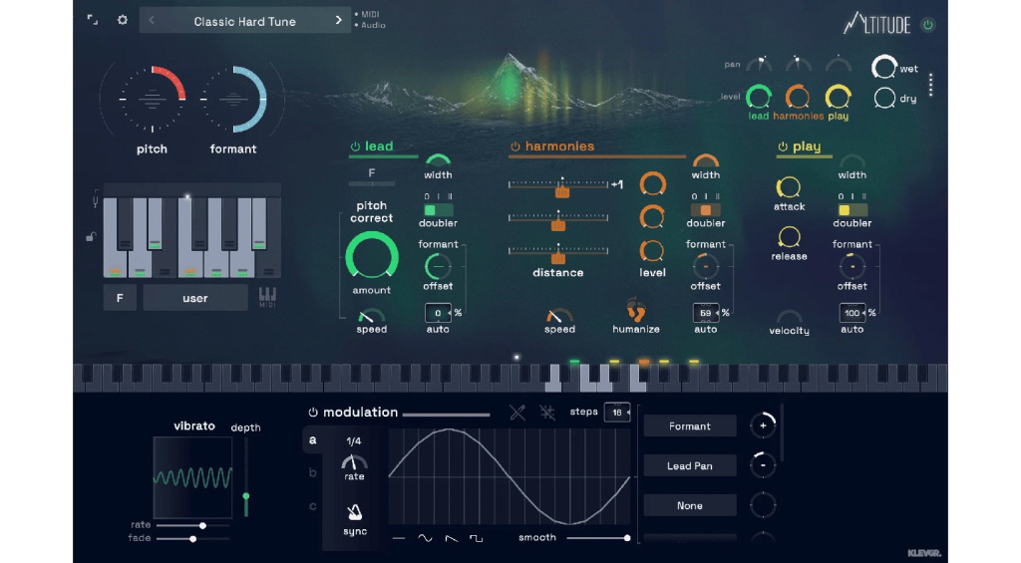Open the Formant modulation target dropdown
Viewport: 1021px width, 563px height.
click(x=690, y=426)
